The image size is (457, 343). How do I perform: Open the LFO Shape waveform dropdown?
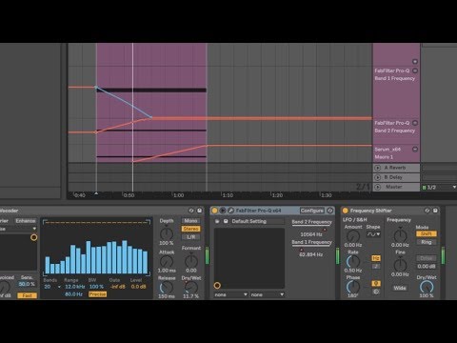[373, 234]
